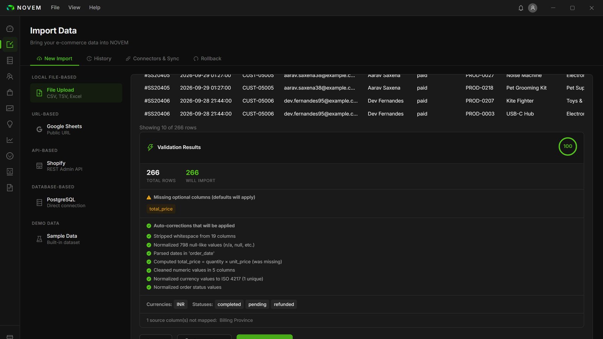Click the refunded status chip
This screenshot has width=603, height=339.
(x=284, y=304)
